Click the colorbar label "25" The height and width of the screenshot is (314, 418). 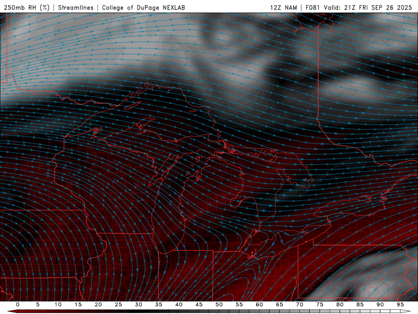119,305
